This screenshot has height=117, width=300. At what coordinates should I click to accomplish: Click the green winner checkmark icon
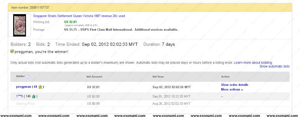click(x=12, y=51)
